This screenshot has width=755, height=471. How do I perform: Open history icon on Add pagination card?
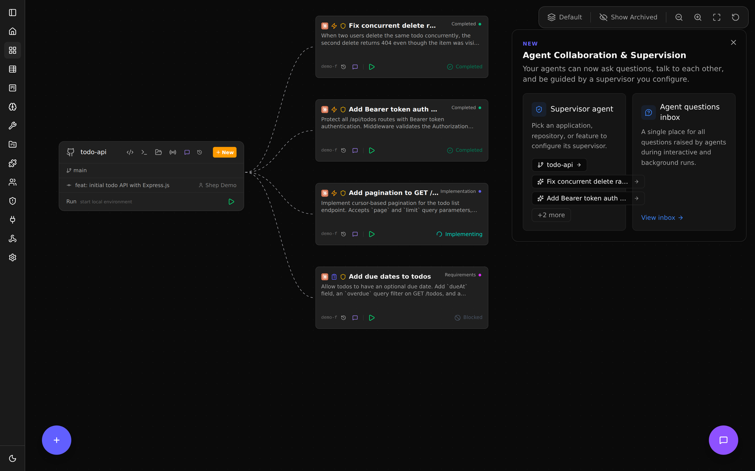[x=344, y=234]
